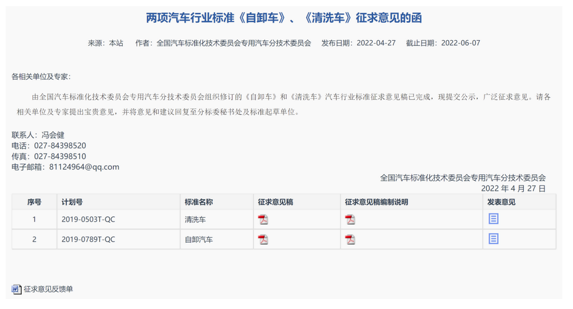Open the 清洗车 征求意见稿 PDF icon

(x=263, y=219)
